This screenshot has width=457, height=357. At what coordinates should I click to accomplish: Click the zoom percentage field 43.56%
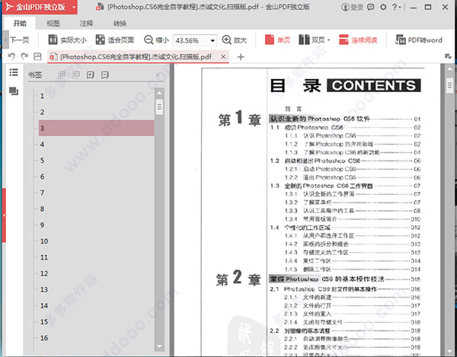[x=190, y=40]
